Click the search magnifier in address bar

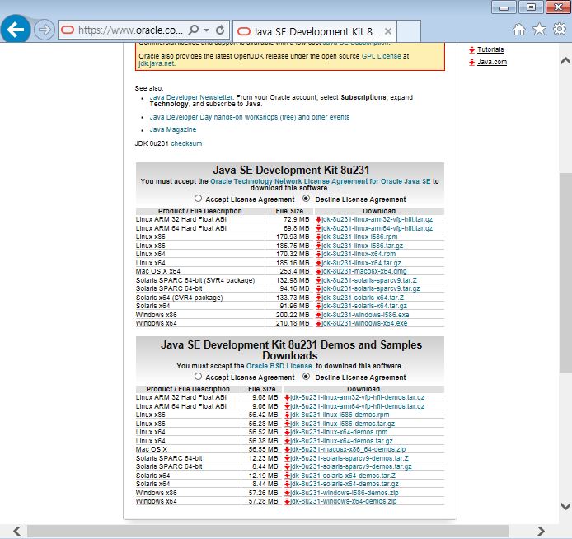(x=194, y=30)
